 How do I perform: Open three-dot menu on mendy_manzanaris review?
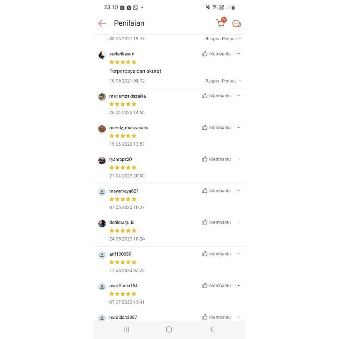238,127
